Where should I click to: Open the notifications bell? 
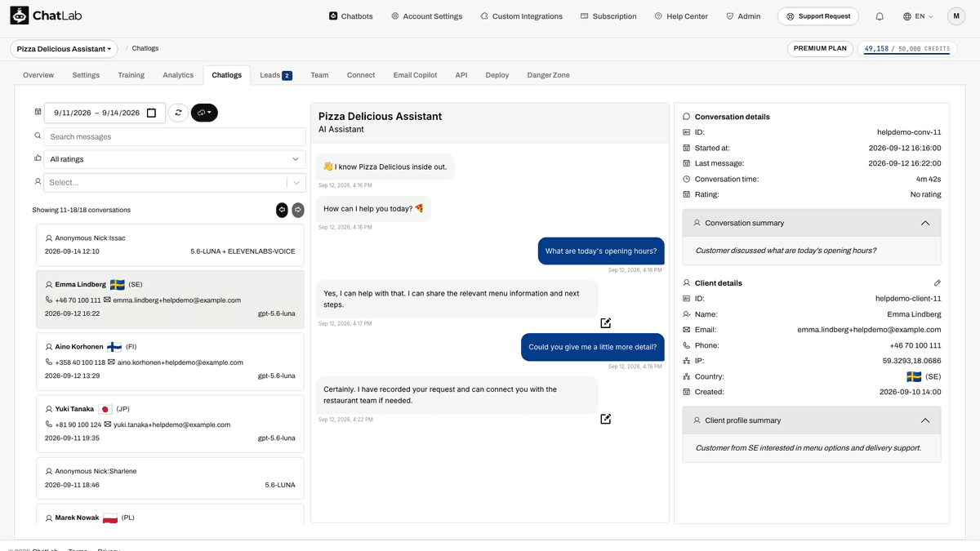pos(880,16)
